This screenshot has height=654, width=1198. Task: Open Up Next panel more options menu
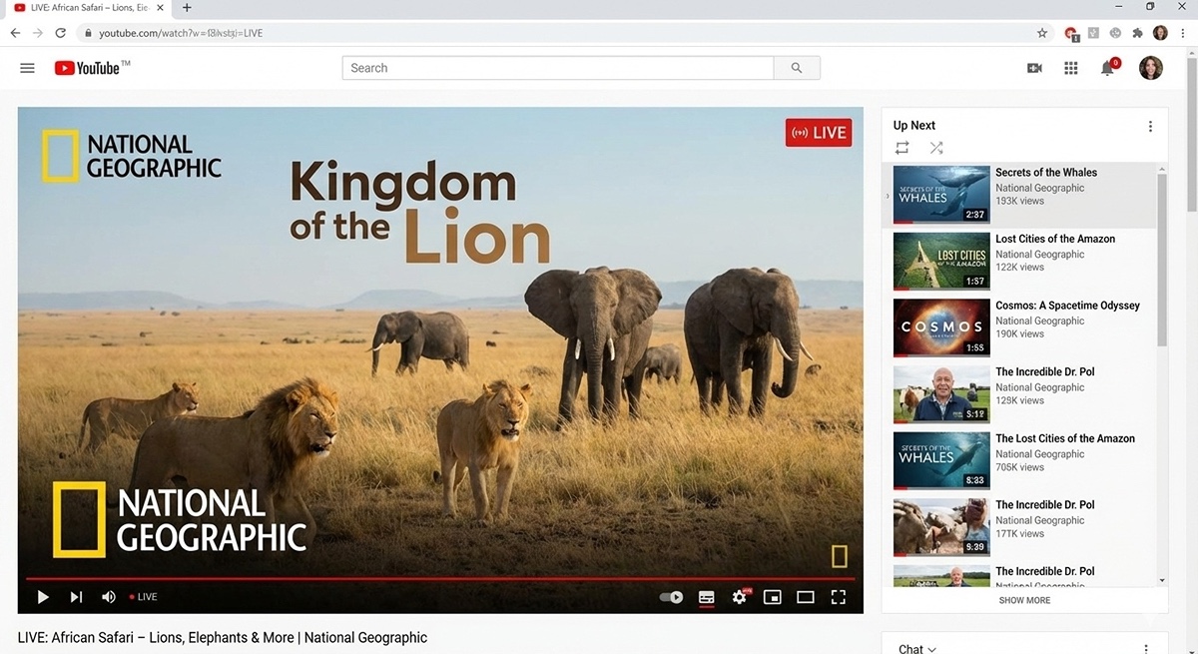click(x=1150, y=127)
